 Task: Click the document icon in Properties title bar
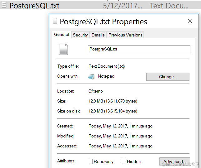(55, 21)
